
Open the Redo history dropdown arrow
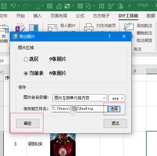pyautogui.click(x=31, y=5)
